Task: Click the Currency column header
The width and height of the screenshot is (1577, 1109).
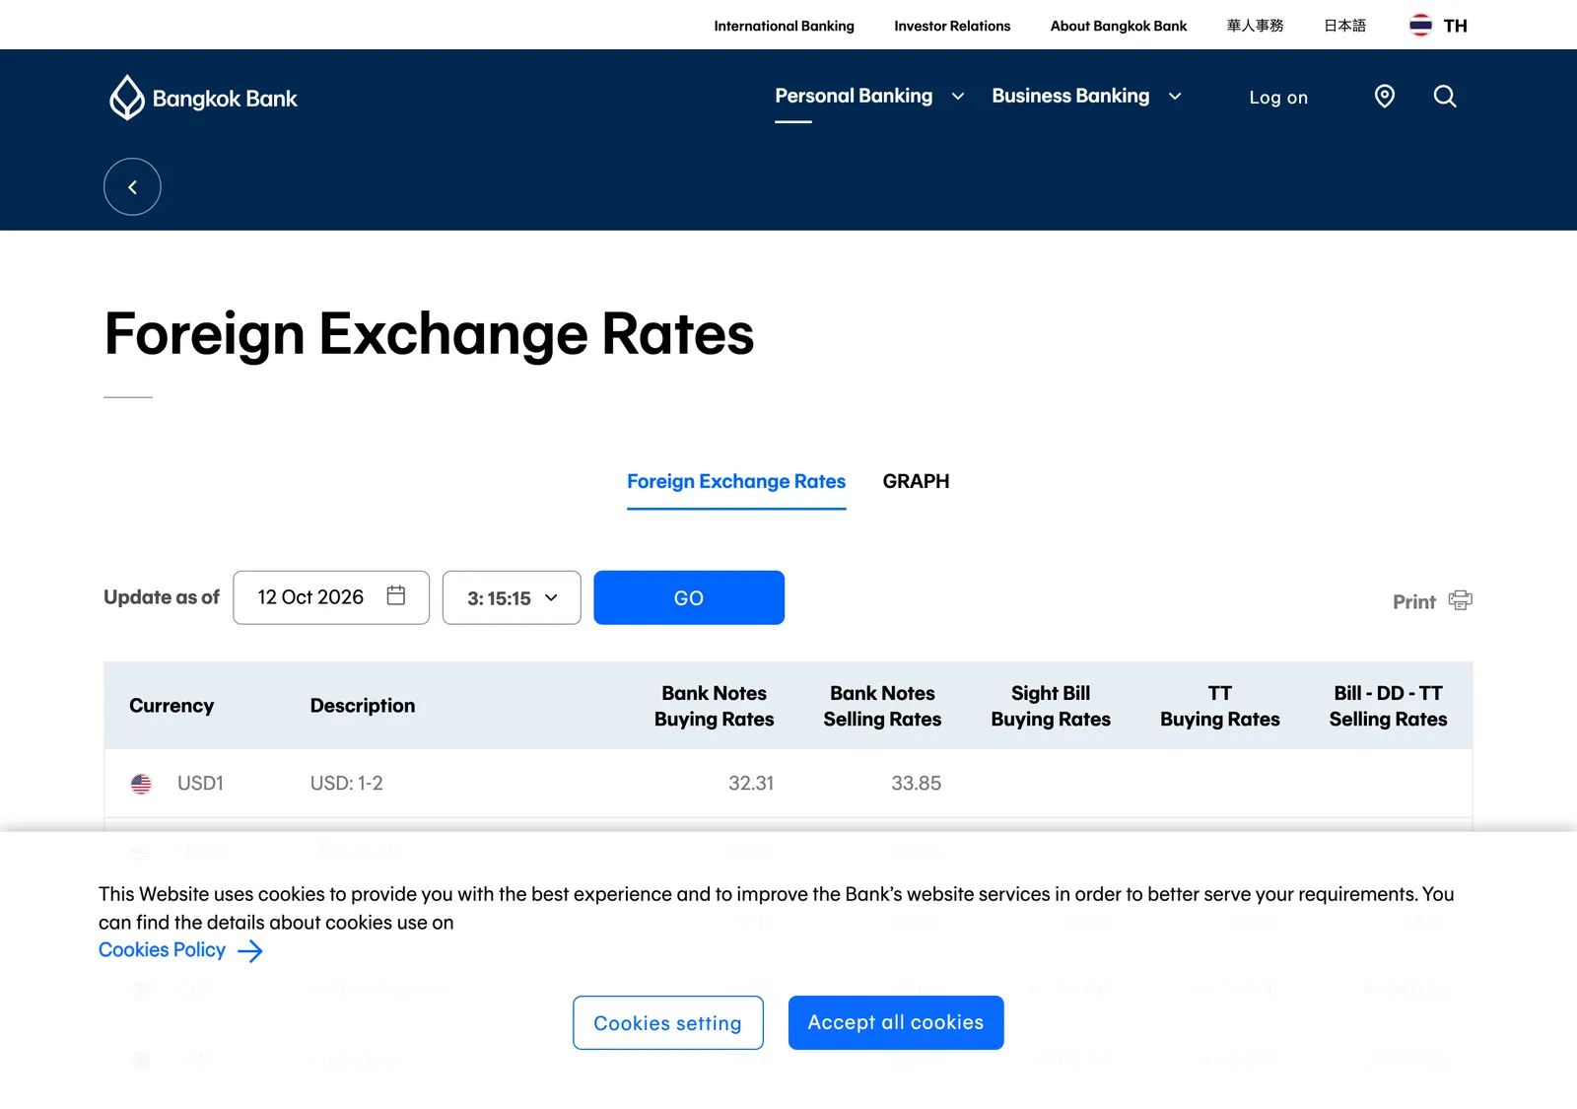Action: [x=171, y=706]
